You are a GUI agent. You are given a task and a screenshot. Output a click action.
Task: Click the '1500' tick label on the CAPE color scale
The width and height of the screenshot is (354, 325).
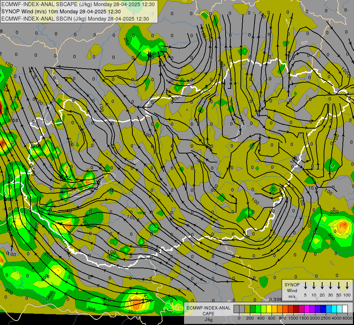[304, 318]
